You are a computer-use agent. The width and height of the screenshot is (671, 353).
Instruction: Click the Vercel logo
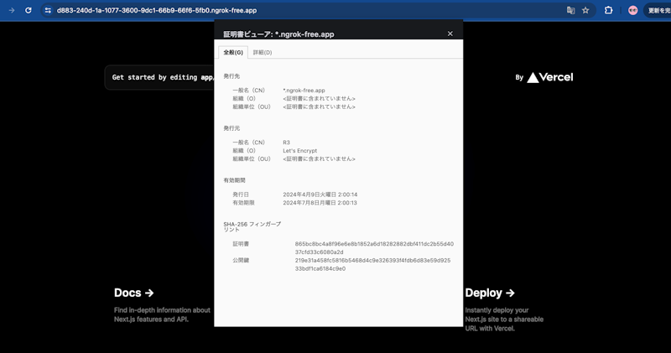(x=549, y=77)
